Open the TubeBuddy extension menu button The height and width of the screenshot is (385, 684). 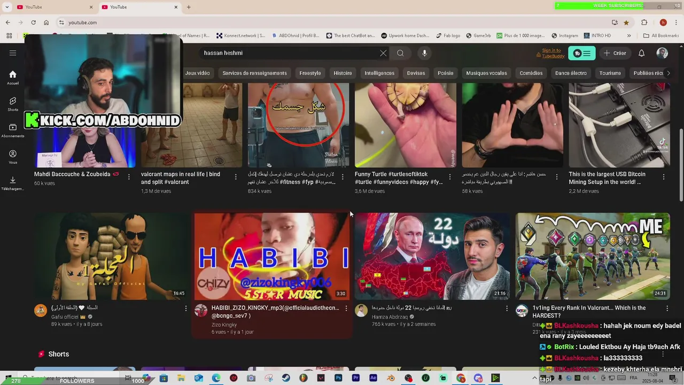[x=581, y=53]
